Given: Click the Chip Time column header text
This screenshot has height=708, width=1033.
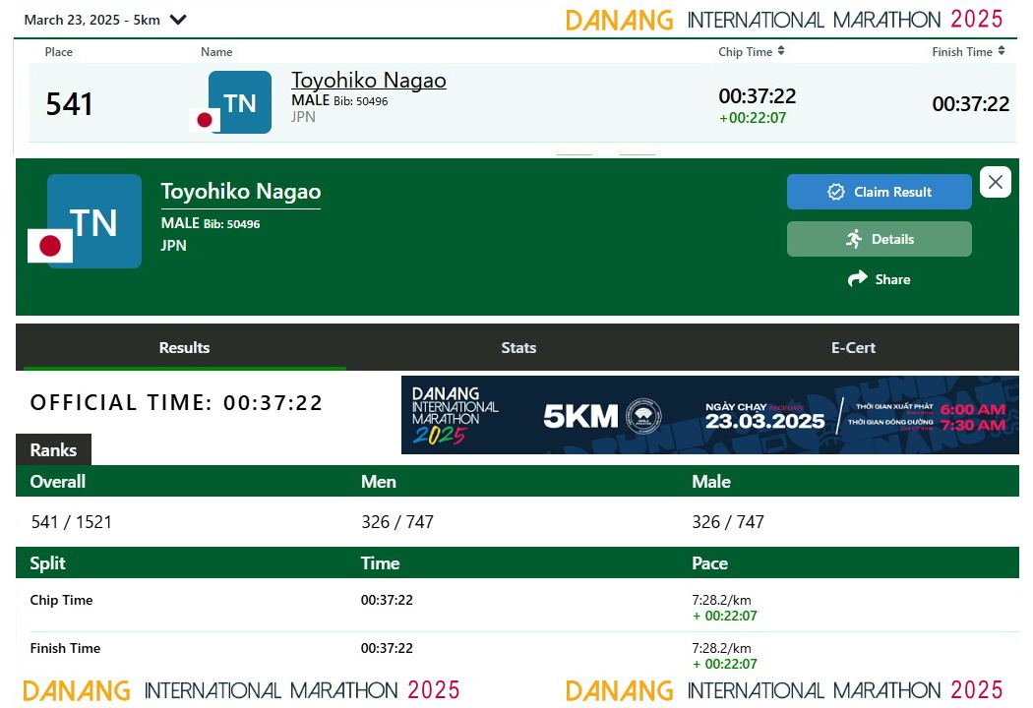Looking at the screenshot, I should [745, 52].
